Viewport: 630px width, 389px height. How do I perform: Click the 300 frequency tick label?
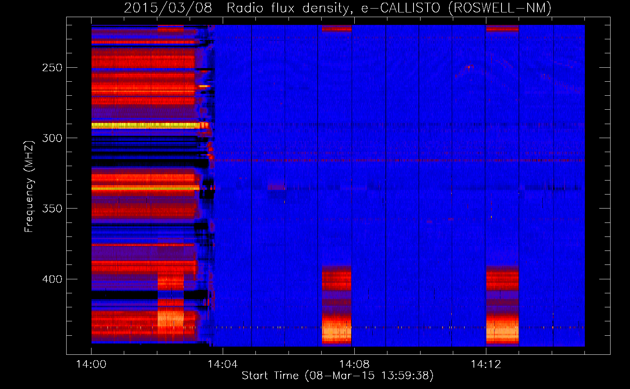click(x=52, y=138)
